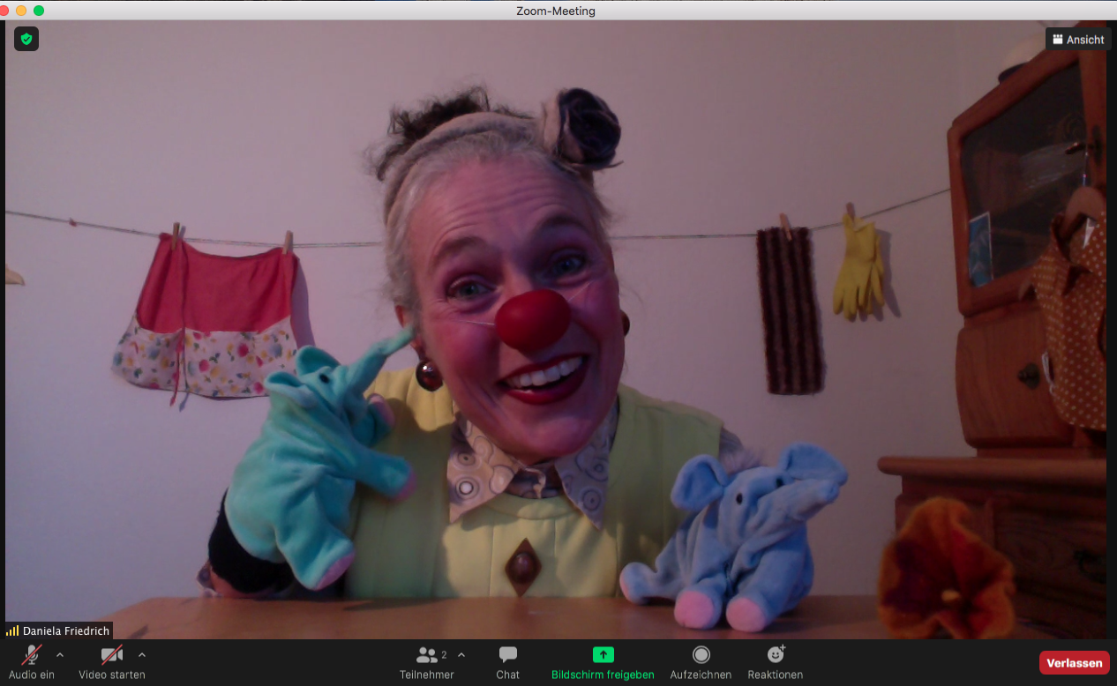This screenshot has height=686, width=1117.
Task: Click the Zoom-Meeting window title
Action: point(556,11)
